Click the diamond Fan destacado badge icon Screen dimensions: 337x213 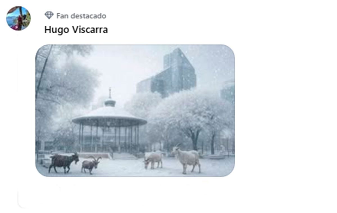[x=49, y=15]
